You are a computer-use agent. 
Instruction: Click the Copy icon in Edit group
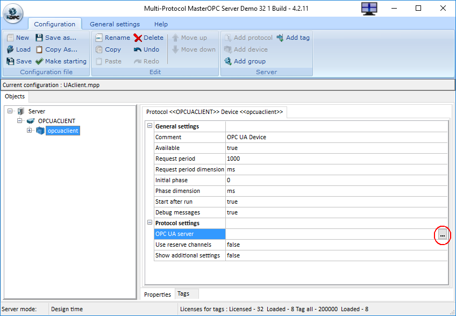99,49
